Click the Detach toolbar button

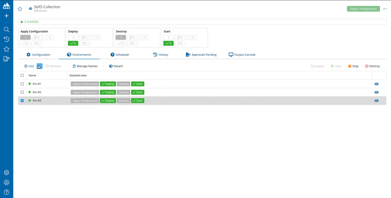tap(116, 66)
